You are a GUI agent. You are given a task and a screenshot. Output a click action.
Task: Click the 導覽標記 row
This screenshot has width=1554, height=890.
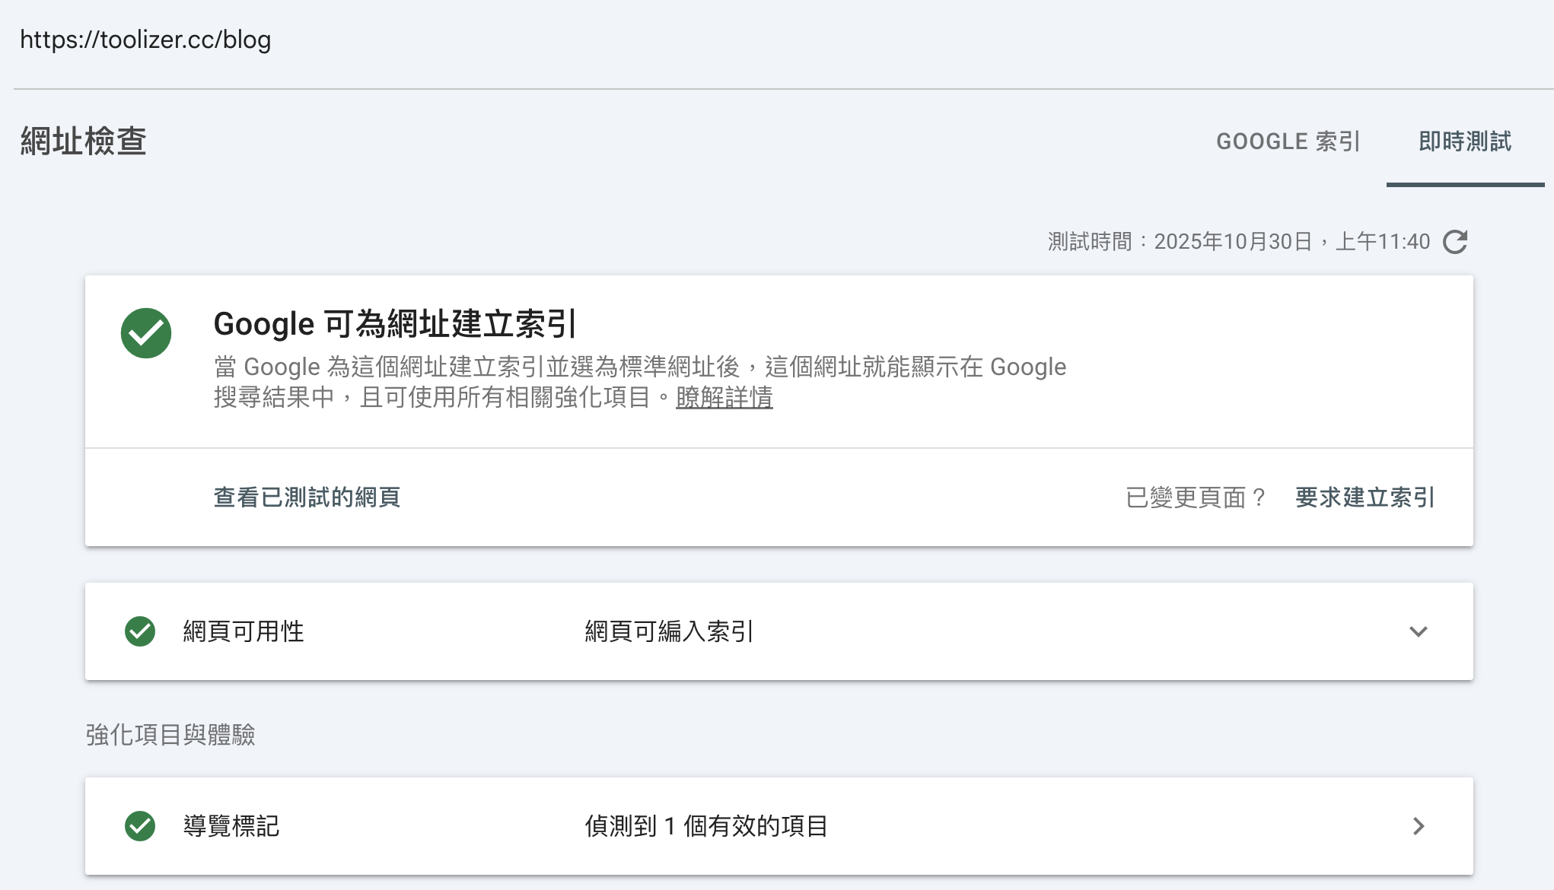pos(761,826)
